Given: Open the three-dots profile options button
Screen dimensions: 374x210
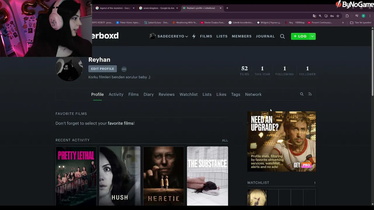Looking at the screenshot, I should (x=124, y=69).
